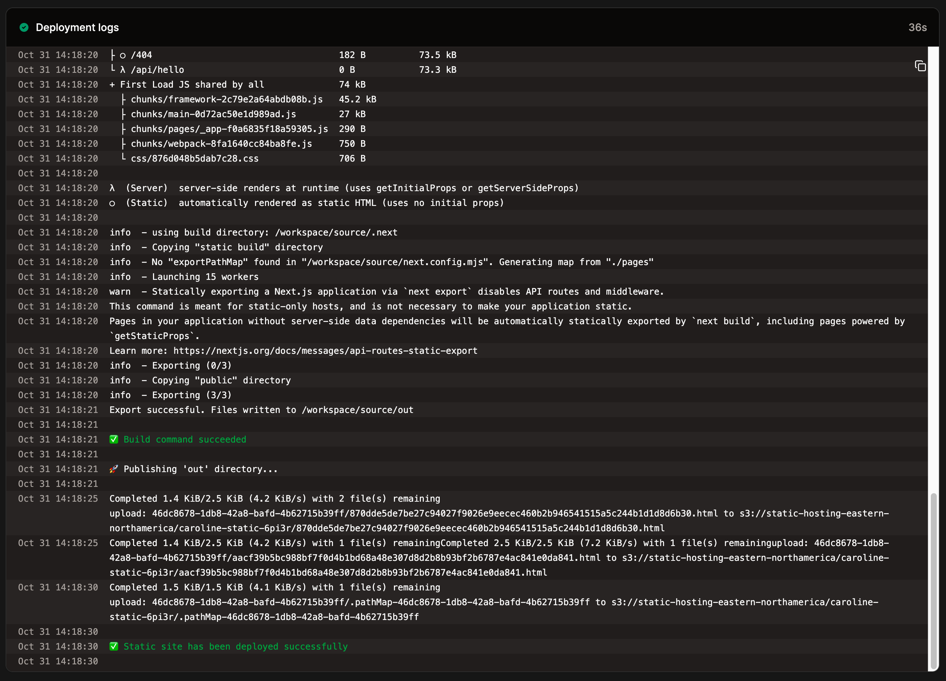Select the css/876d048b5dab7c28.css log entry
946x681 pixels.
click(x=194, y=158)
